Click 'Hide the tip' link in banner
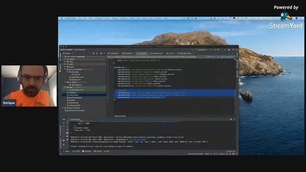The width and height of the screenshot is (306, 172). click(210, 57)
